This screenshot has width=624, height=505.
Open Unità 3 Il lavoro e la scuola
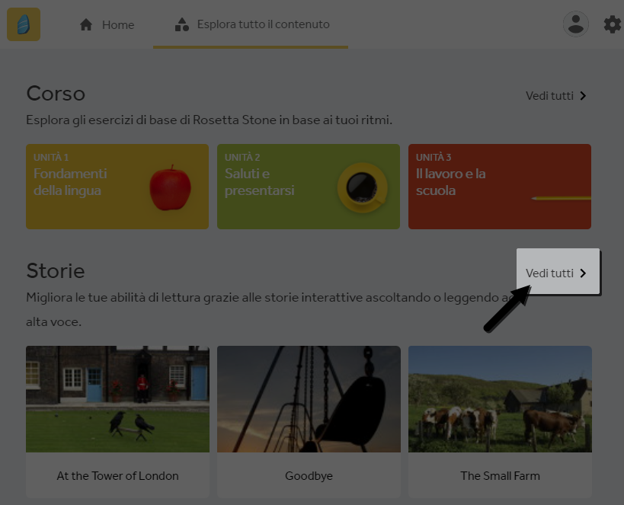pyautogui.click(x=500, y=187)
